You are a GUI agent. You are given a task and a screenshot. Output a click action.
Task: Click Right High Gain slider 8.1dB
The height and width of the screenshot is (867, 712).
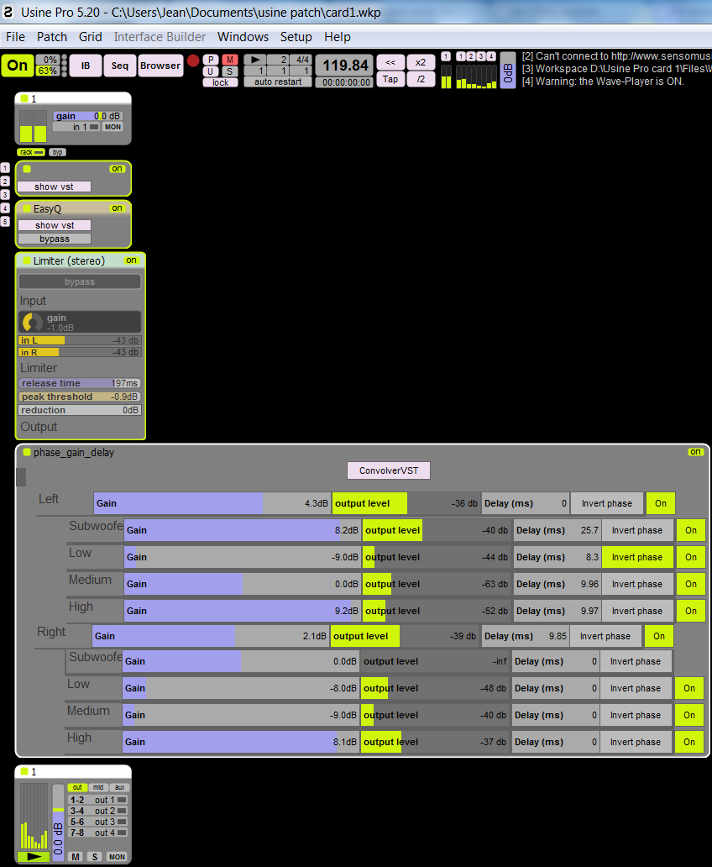point(240,742)
